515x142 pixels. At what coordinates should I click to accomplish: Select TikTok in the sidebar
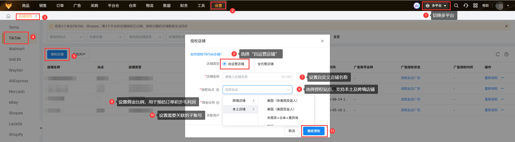[15, 38]
